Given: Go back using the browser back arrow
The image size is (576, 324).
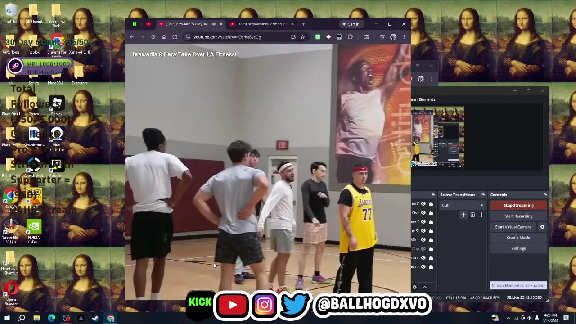Looking at the screenshot, I should click(131, 37).
